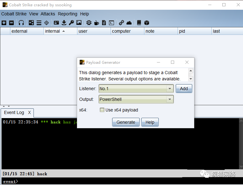Screen dimensions: 243x185
Task: Switch to pivot graph view icon
Action: tap(31, 23)
